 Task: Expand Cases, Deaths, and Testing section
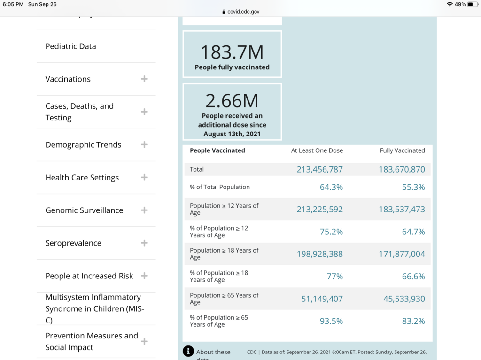point(144,112)
